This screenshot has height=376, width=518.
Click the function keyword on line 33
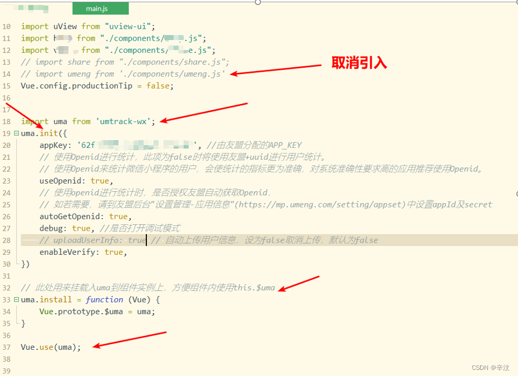[105, 300]
